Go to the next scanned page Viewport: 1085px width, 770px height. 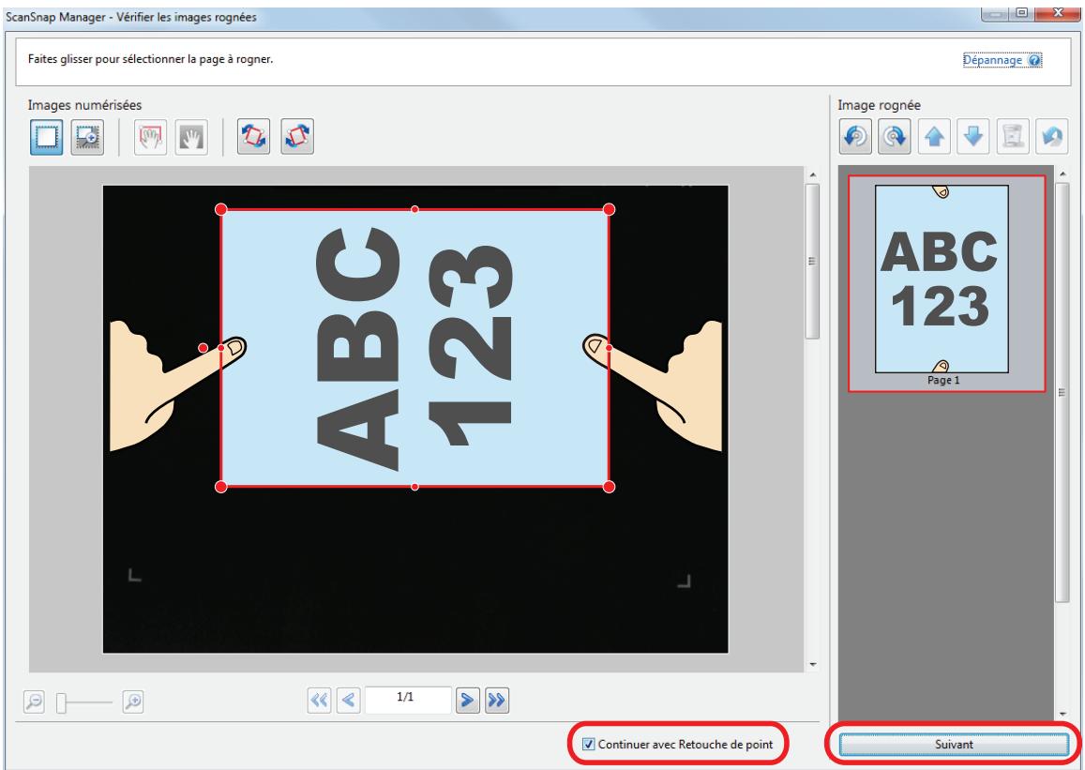[467, 700]
